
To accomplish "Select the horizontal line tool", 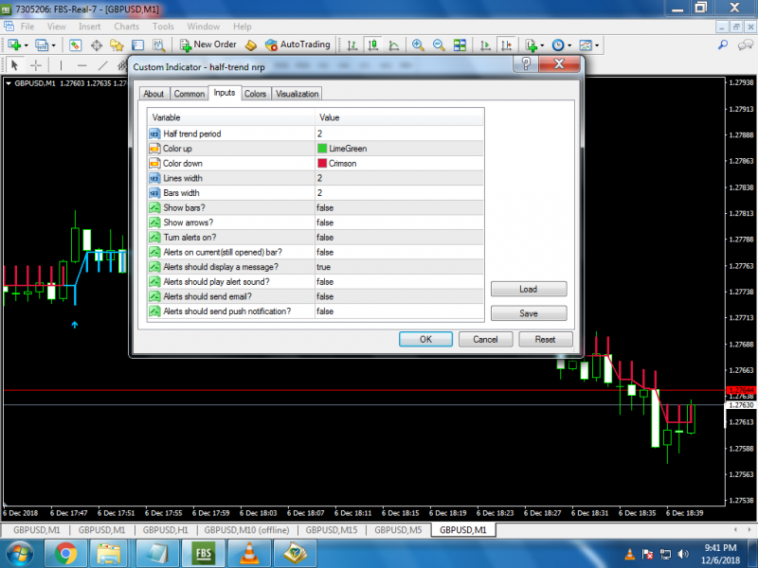I will tap(82, 64).
